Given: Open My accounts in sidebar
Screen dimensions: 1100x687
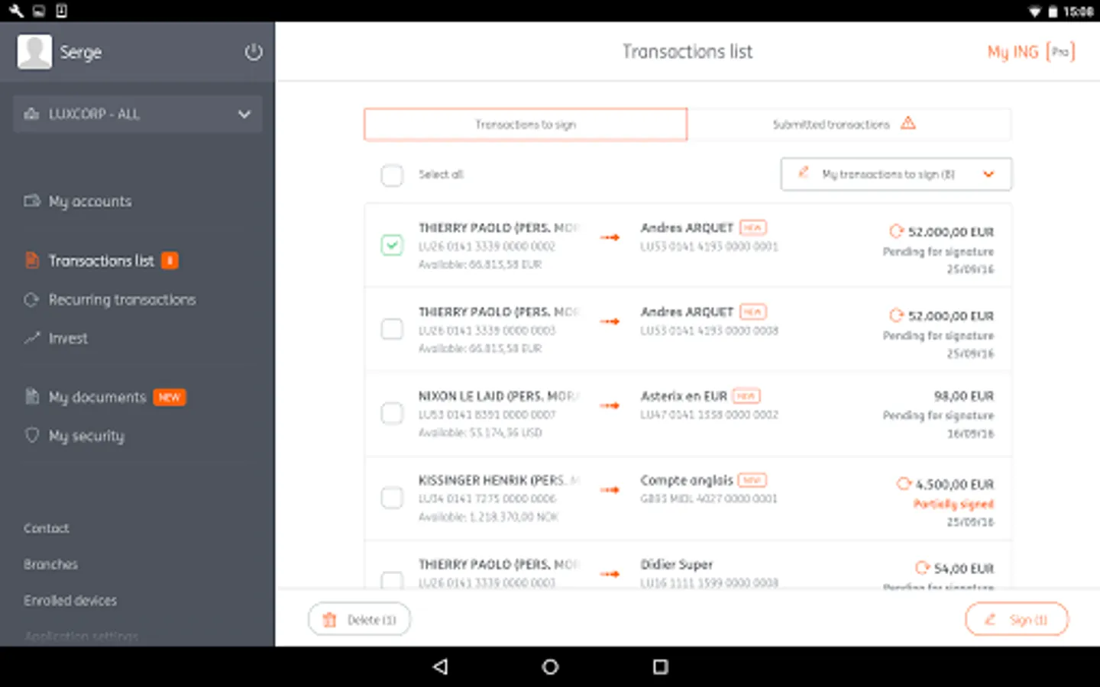Looking at the screenshot, I should [x=90, y=202].
